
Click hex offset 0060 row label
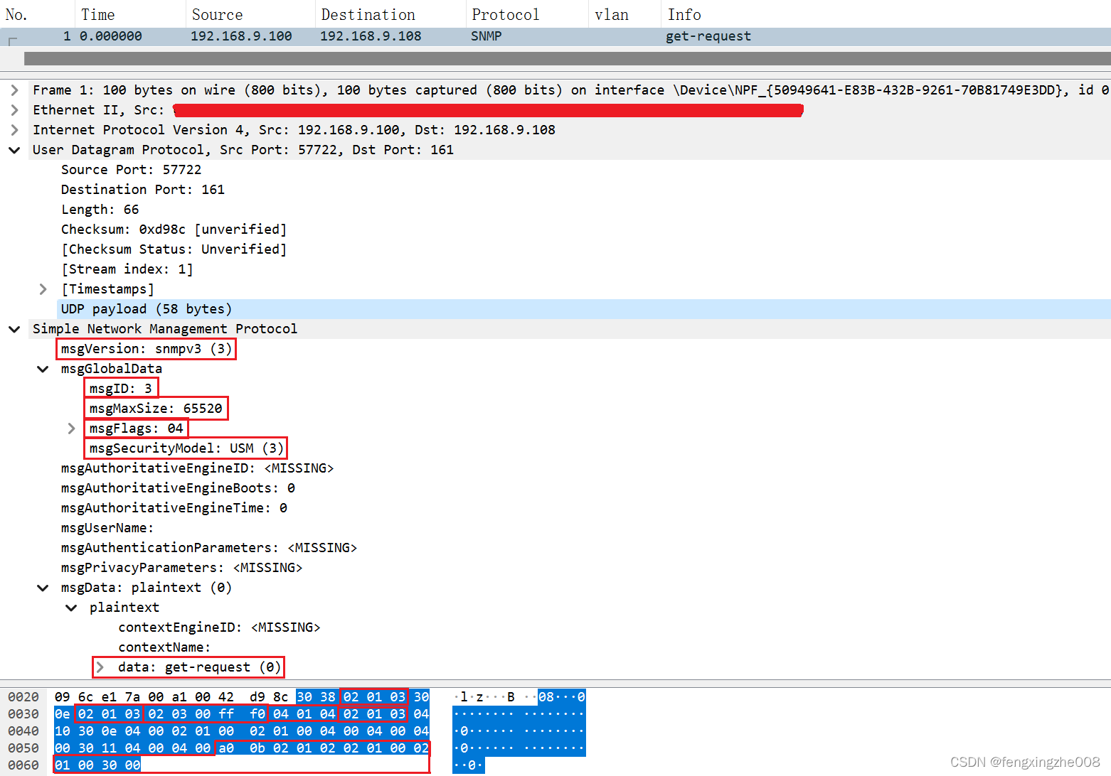coord(23,765)
